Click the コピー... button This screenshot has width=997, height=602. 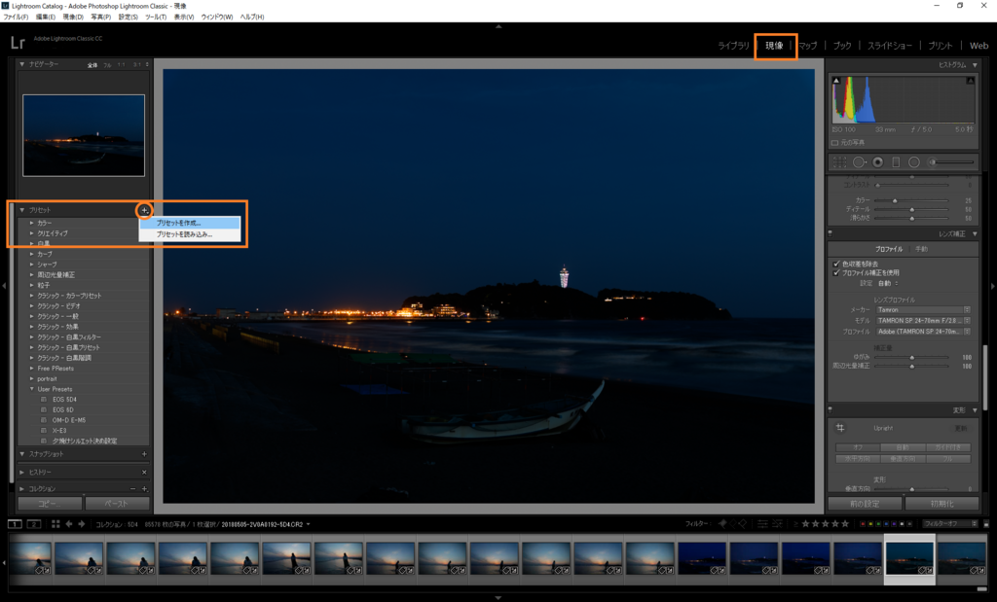(x=51, y=504)
